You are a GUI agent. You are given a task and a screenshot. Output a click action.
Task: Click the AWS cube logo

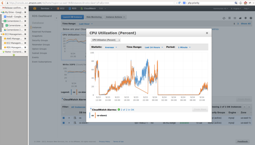pyautogui.click(x=35, y=8)
